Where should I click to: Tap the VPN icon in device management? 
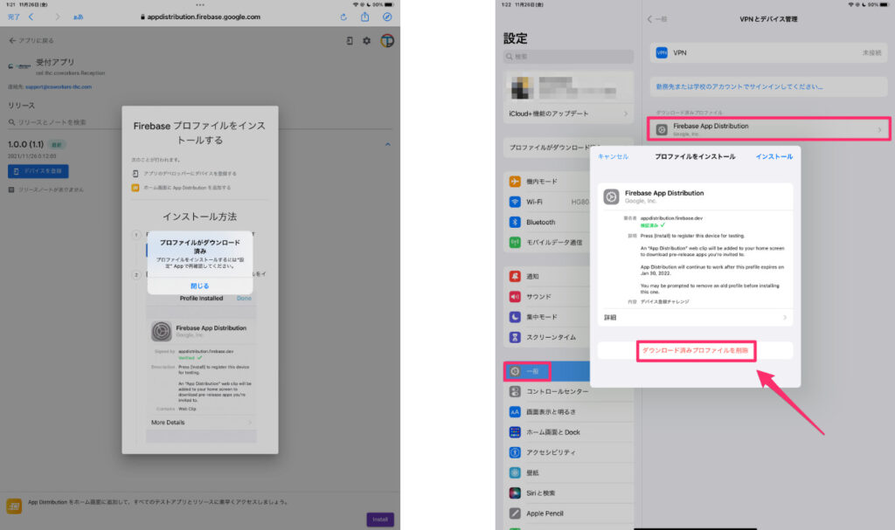coord(662,52)
